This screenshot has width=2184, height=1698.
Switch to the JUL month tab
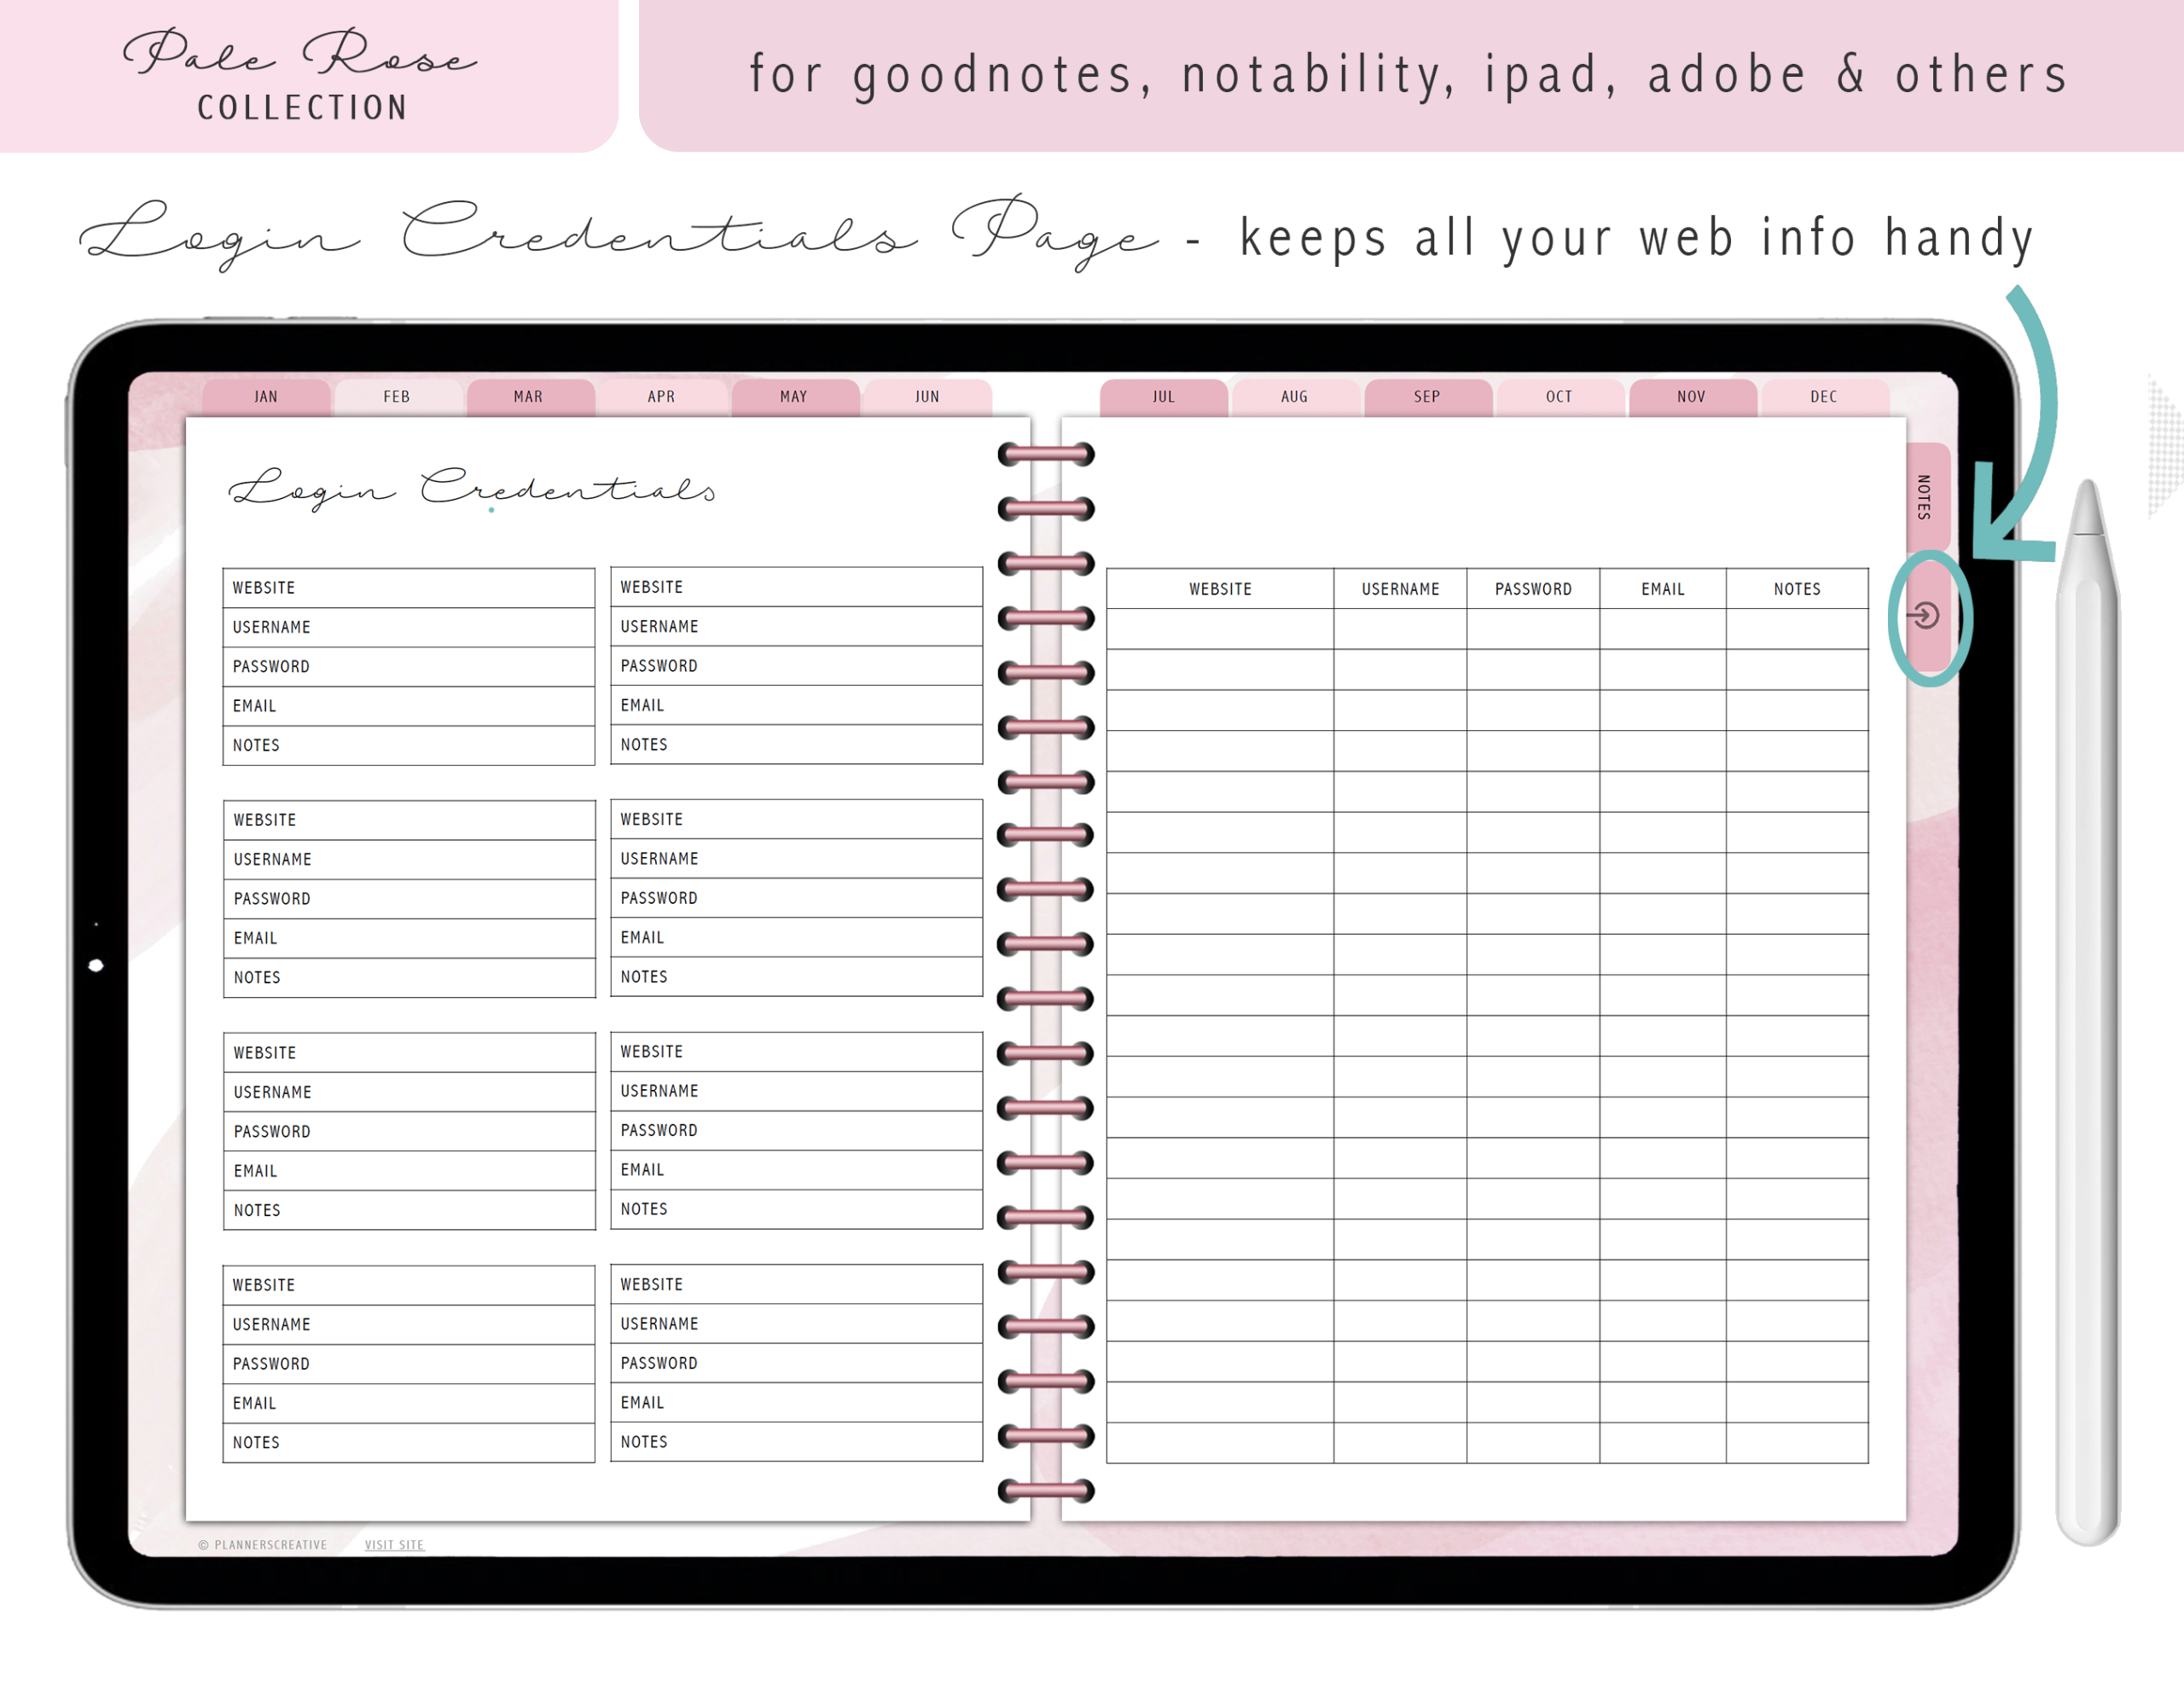point(1163,397)
